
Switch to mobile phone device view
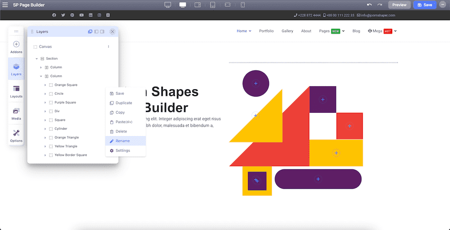pyautogui.click(x=243, y=5)
